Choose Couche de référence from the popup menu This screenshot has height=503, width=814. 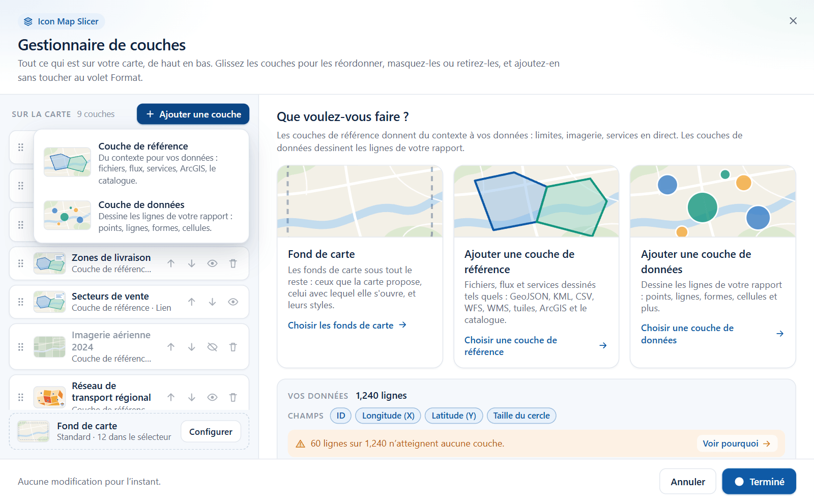point(141,163)
